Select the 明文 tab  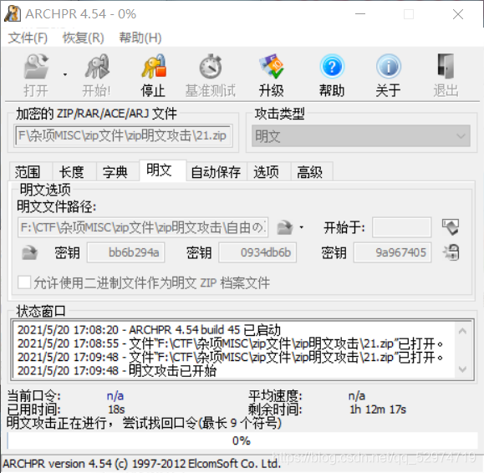(x=163, y=170)
